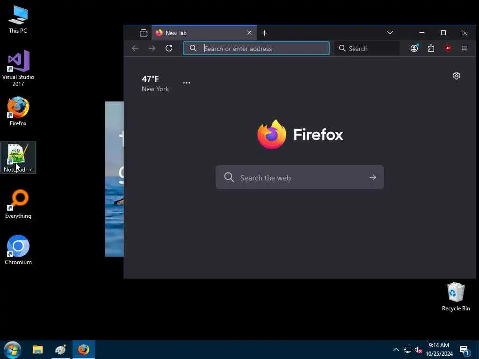Select Chromium desktop shortcut
Screen dimensions: 479x359
[x=18, y=250]
